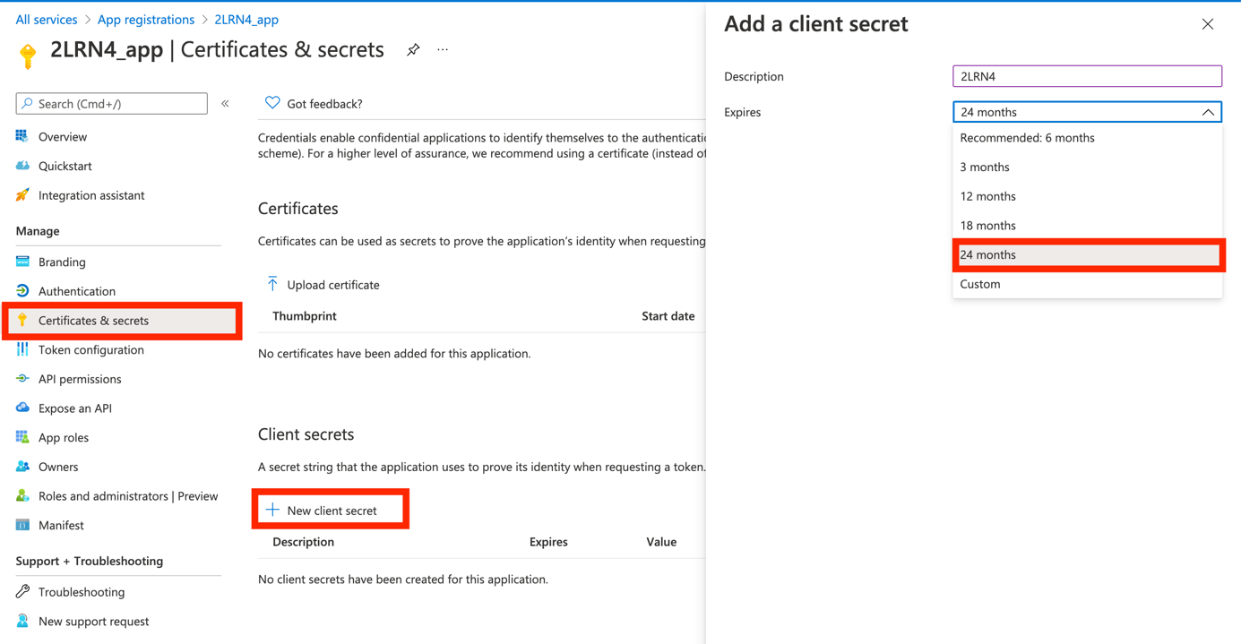This screenshot has height=644, width=1241.
Task: Choose 3 months expiration
Action: coord(1087,167)
